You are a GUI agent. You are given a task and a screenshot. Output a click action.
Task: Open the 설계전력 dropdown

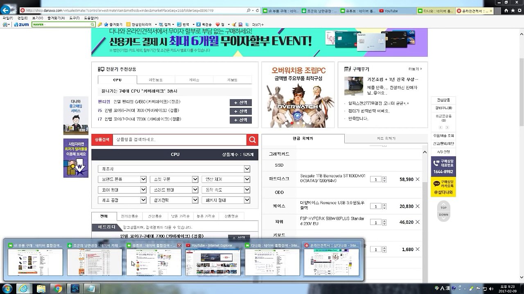tap(174, 200)
